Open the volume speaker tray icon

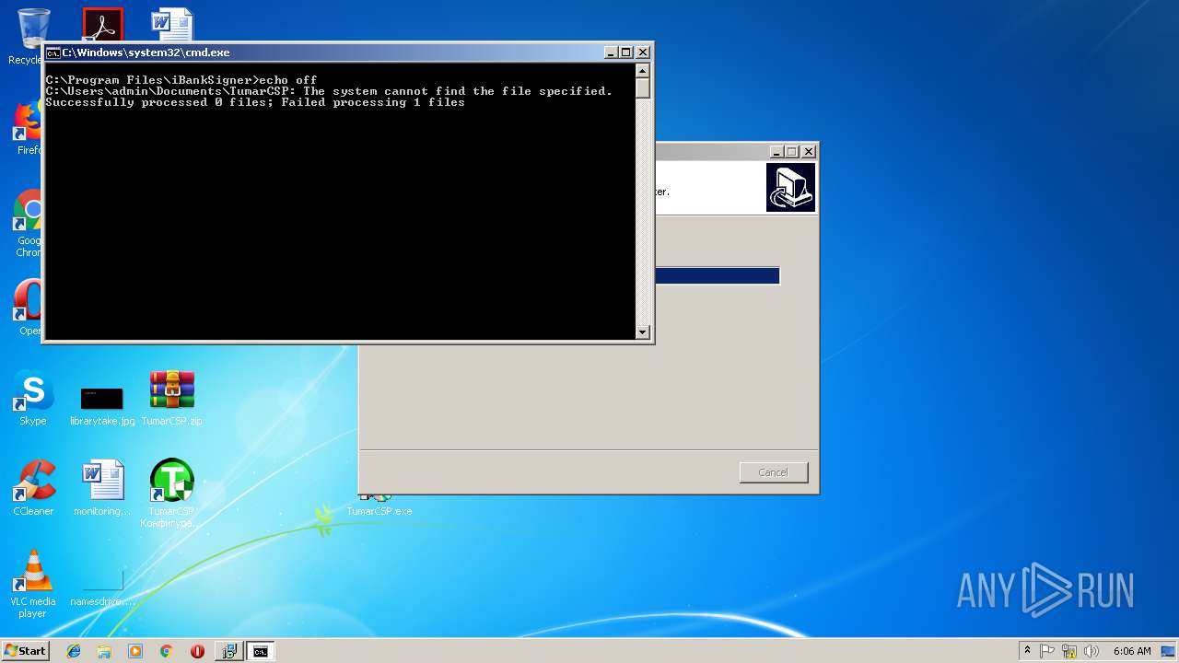[1091, 651]
